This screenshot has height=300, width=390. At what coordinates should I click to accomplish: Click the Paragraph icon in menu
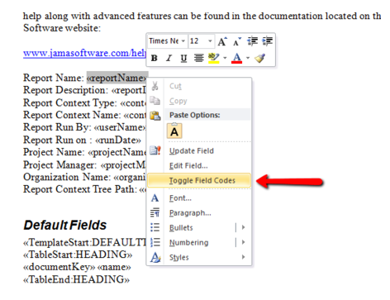(155, 212)
